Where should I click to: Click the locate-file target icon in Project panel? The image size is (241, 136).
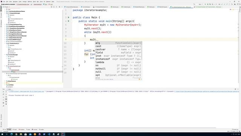(52, 7)
